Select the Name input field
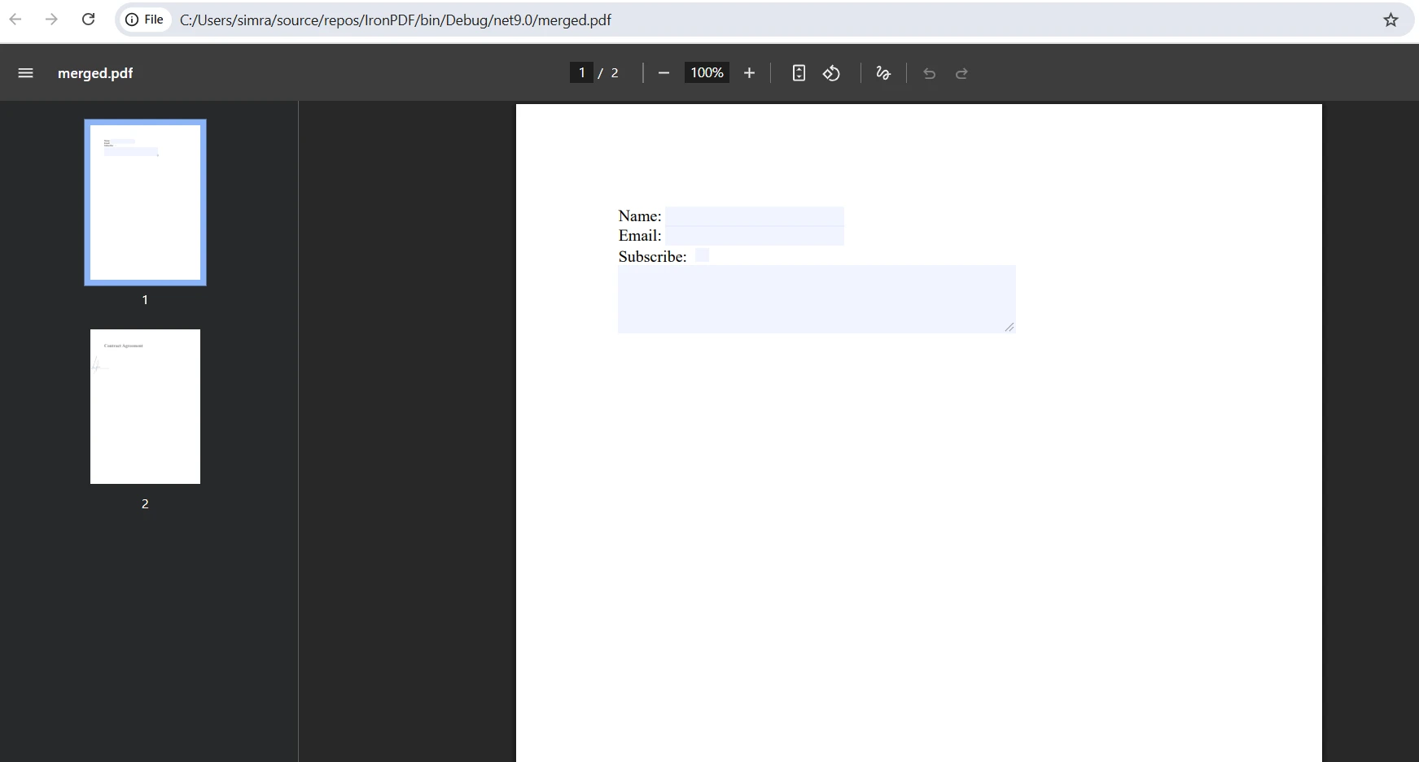Image resolution: width=1419 pixels, height=762 pixels. pos(755,216)
